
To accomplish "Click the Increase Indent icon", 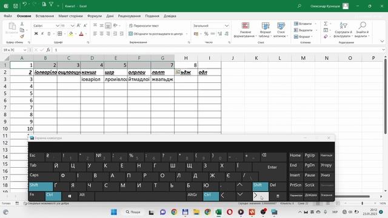I will coord(121,34).
